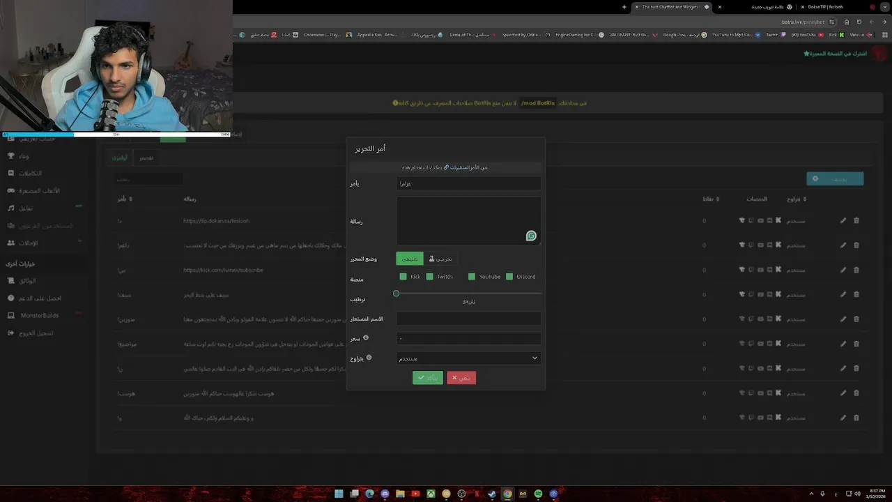Show hidden system tray icons
This screenshot has width=892, height=502.
(x=811, y=494)
